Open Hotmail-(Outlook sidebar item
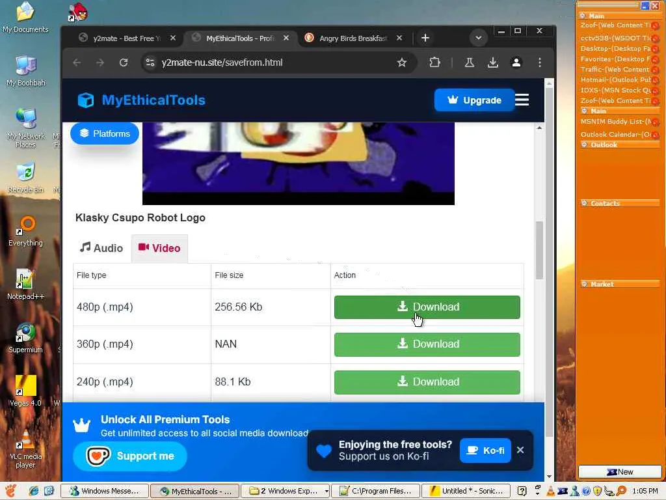Screen dimensions: 666x500 pyautogui.click(x=616, y=80)
